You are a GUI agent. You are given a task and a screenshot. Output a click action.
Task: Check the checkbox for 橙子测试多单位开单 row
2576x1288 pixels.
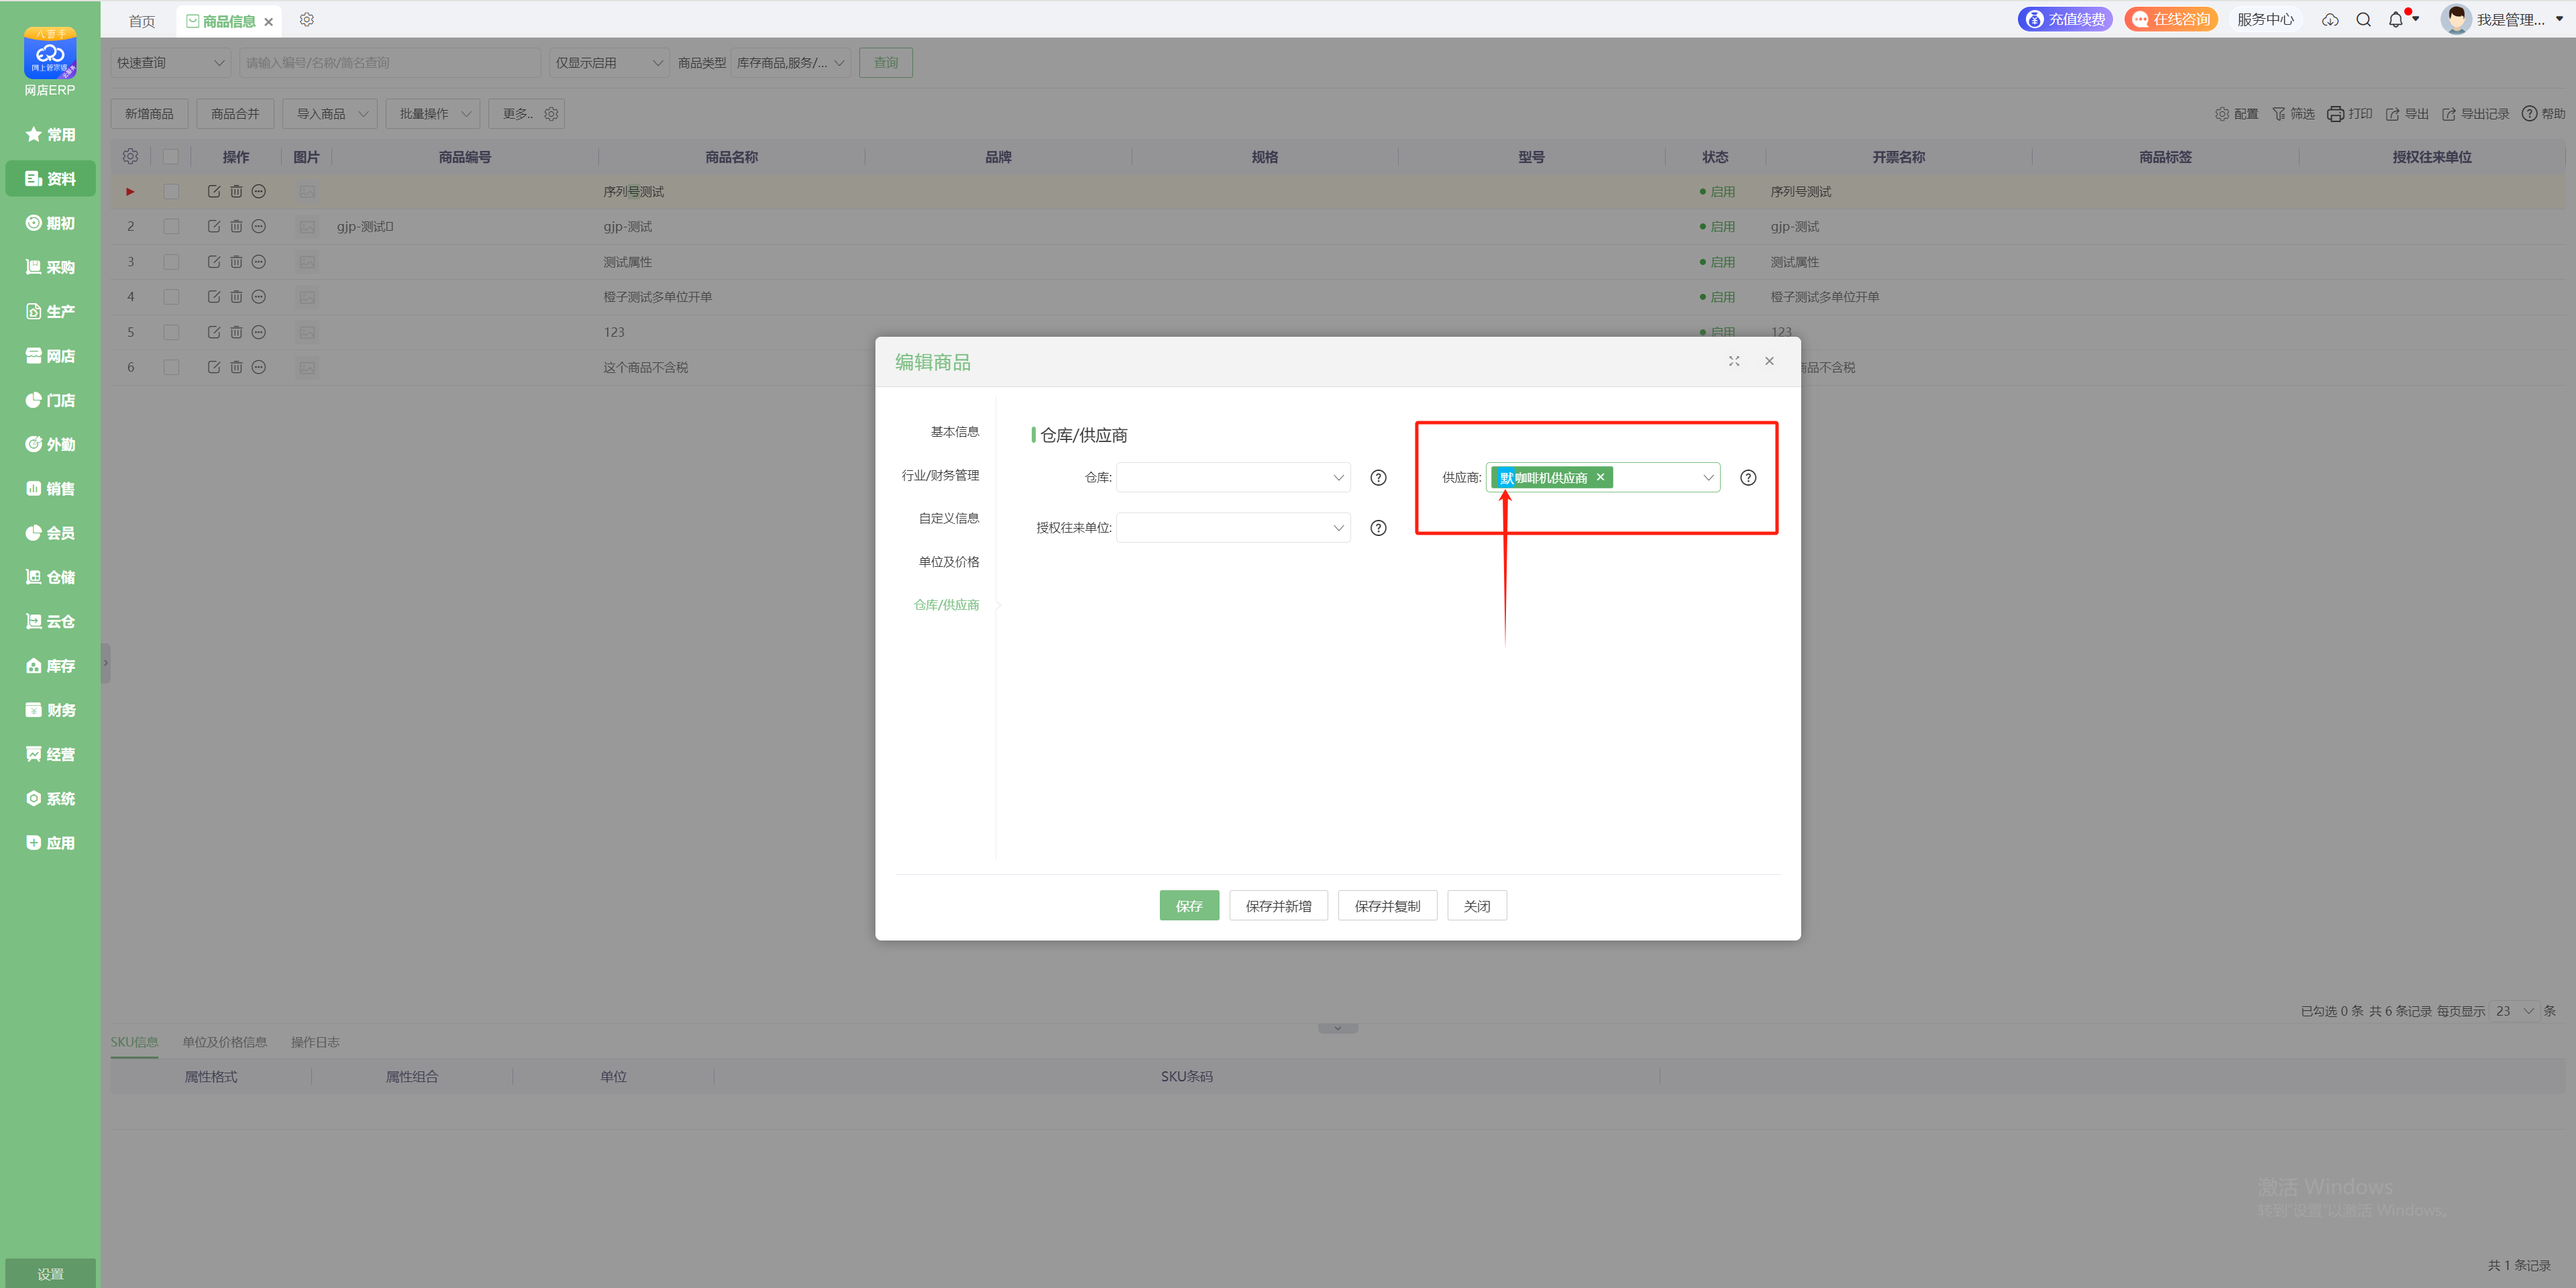tap(171, 297)
